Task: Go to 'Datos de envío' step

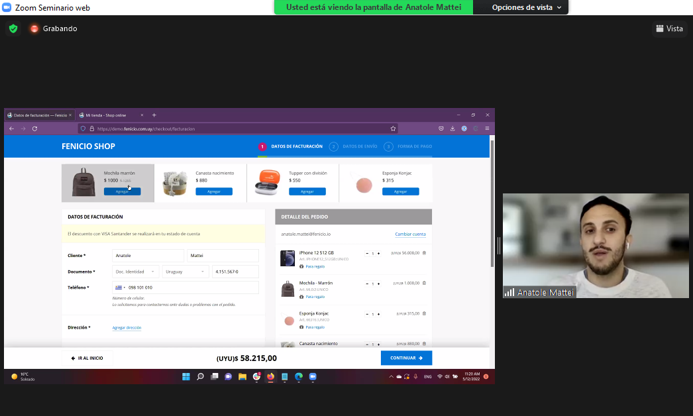Action: (x=360, y=146)
